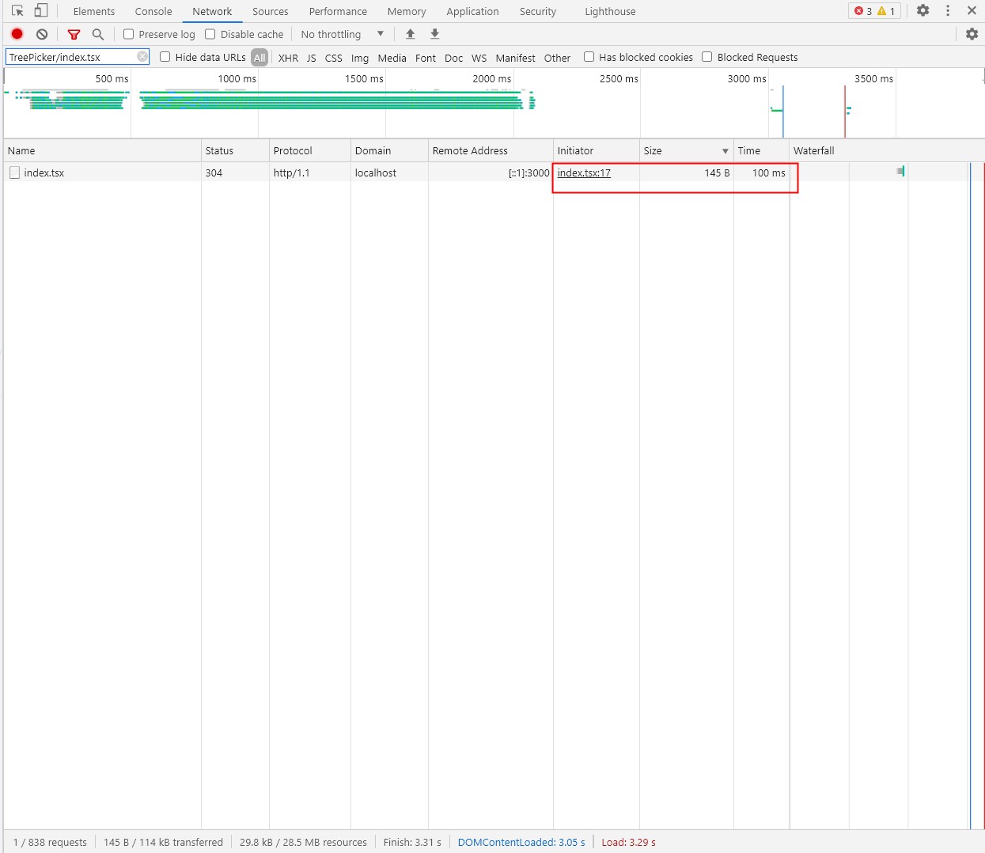Viewport: 985px width, 853px height.
Task: Filter requests by Font
Action: click(426, 58)
